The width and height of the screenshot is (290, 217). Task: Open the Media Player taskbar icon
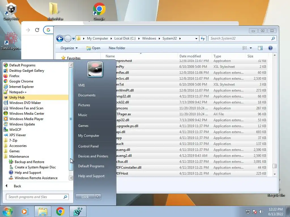click(24, 211)
